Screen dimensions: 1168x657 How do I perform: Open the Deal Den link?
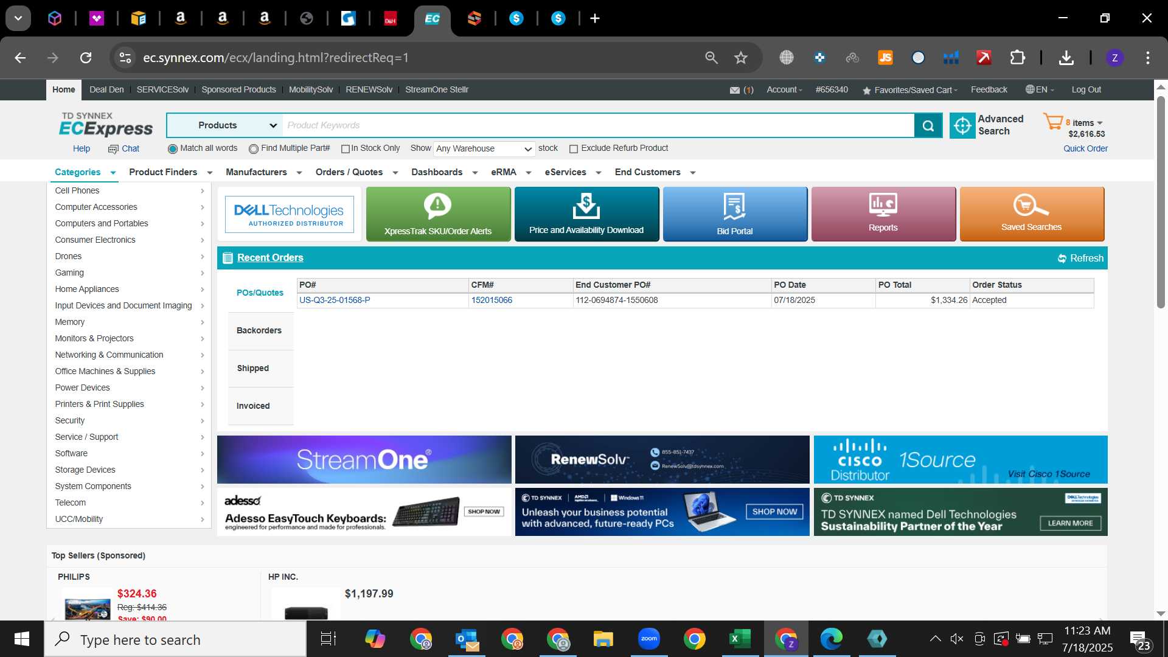coord(106,89)
